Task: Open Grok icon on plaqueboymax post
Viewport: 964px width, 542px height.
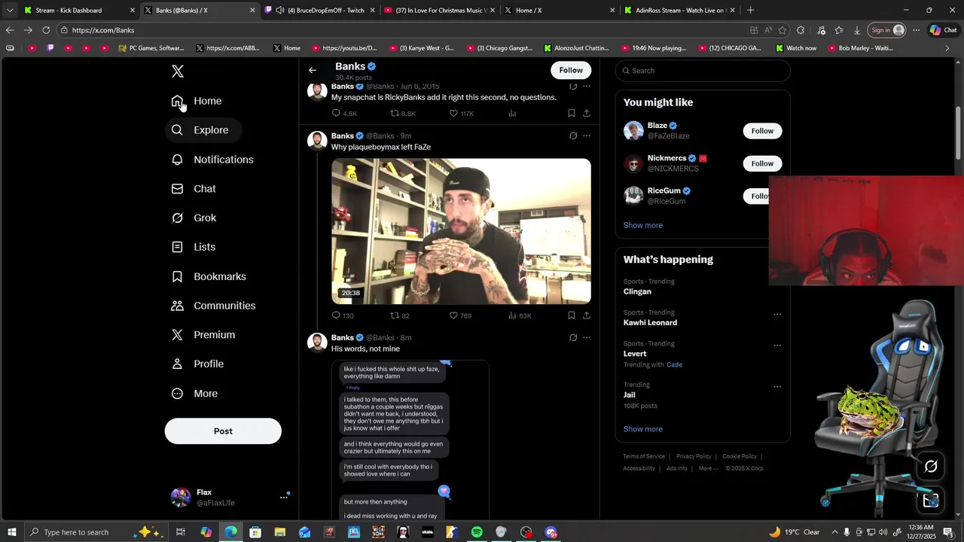Action: (573, 136)
